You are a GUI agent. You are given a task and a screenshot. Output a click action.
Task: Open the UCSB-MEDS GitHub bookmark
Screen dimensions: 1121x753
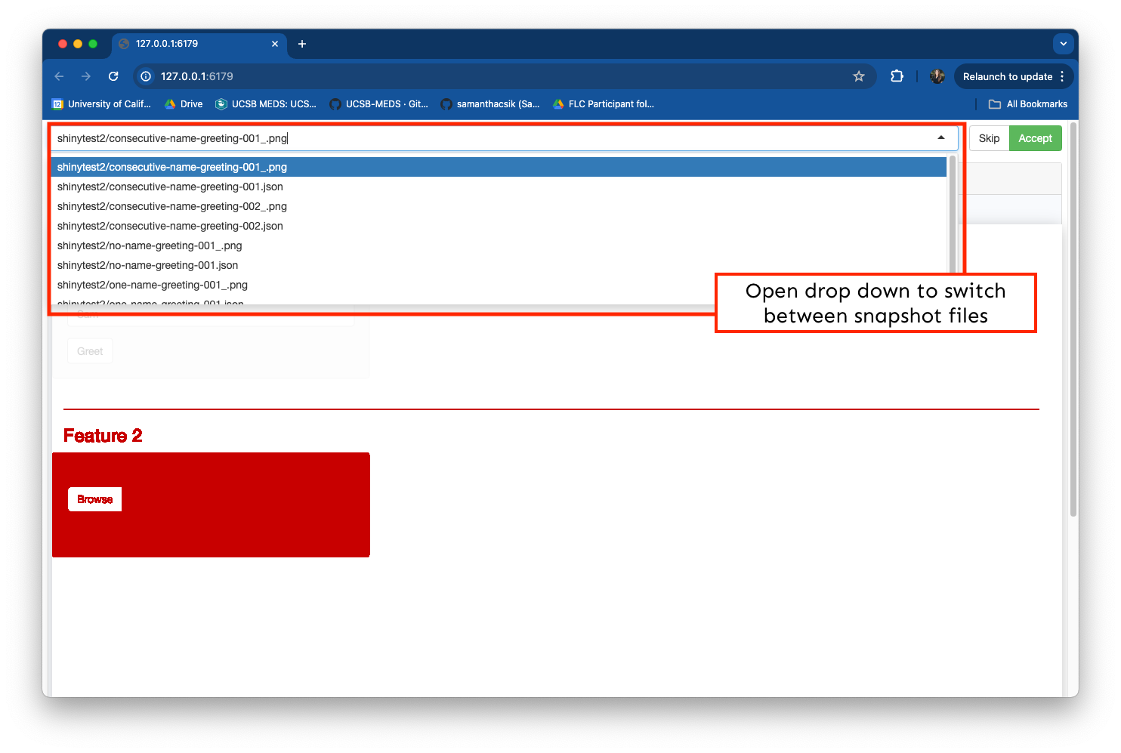click(x=379, y=104)
